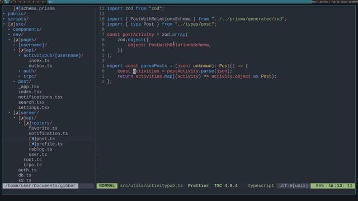Open user.ts file

click(37, 155)
